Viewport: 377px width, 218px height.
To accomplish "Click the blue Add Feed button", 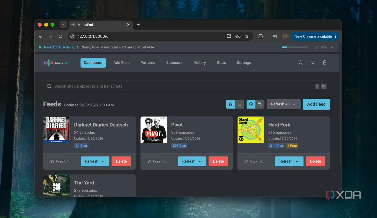I will tap(316, 104).
